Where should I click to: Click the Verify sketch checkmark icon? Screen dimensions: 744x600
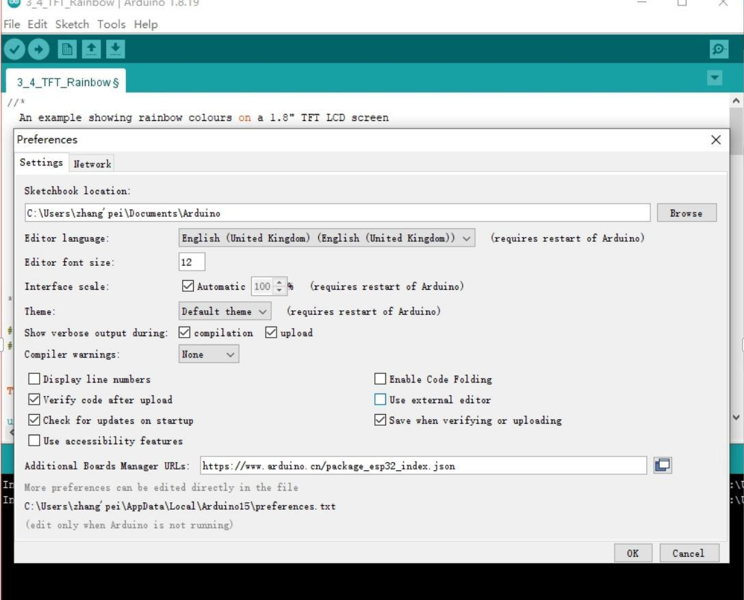click(14, 49)
